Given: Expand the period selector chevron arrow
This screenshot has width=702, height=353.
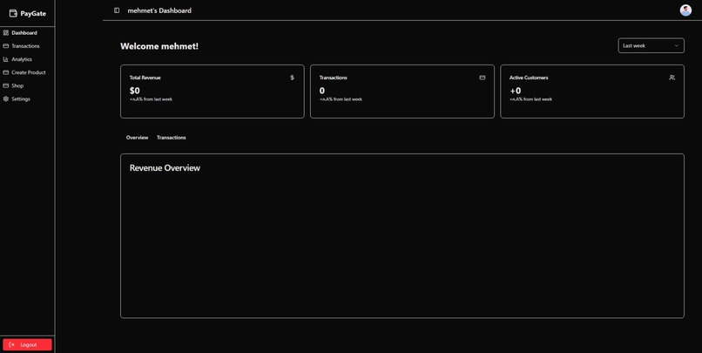Looking at the screenshot, I should [x=677, y=45].
